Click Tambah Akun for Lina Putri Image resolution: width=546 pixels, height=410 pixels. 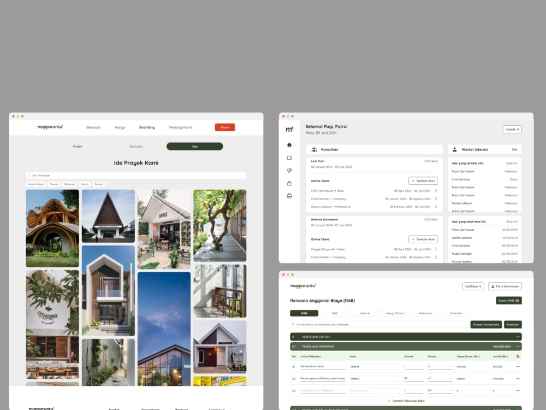[423, 181]
